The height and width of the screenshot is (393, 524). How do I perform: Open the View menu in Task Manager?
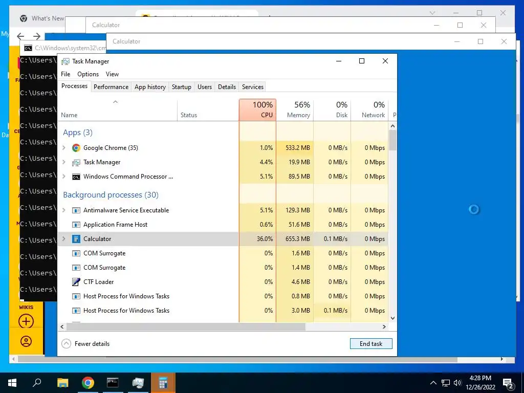(112, 74)
